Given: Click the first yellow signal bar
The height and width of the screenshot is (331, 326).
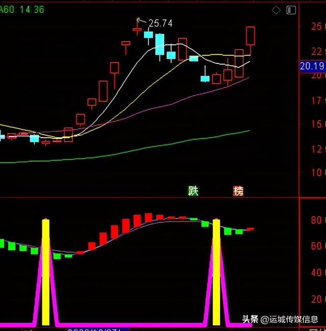Looking at the screenshot, I should 46,272.
